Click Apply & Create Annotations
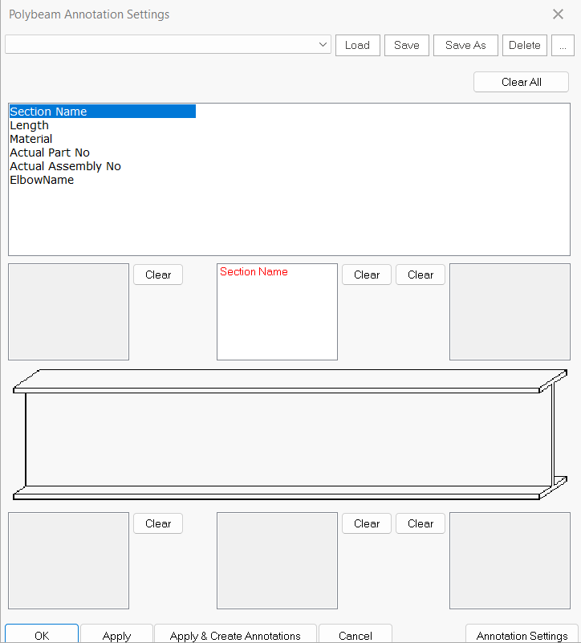Image resolution: width=581 pixels, height=643 pixels. tap(235, 635)
